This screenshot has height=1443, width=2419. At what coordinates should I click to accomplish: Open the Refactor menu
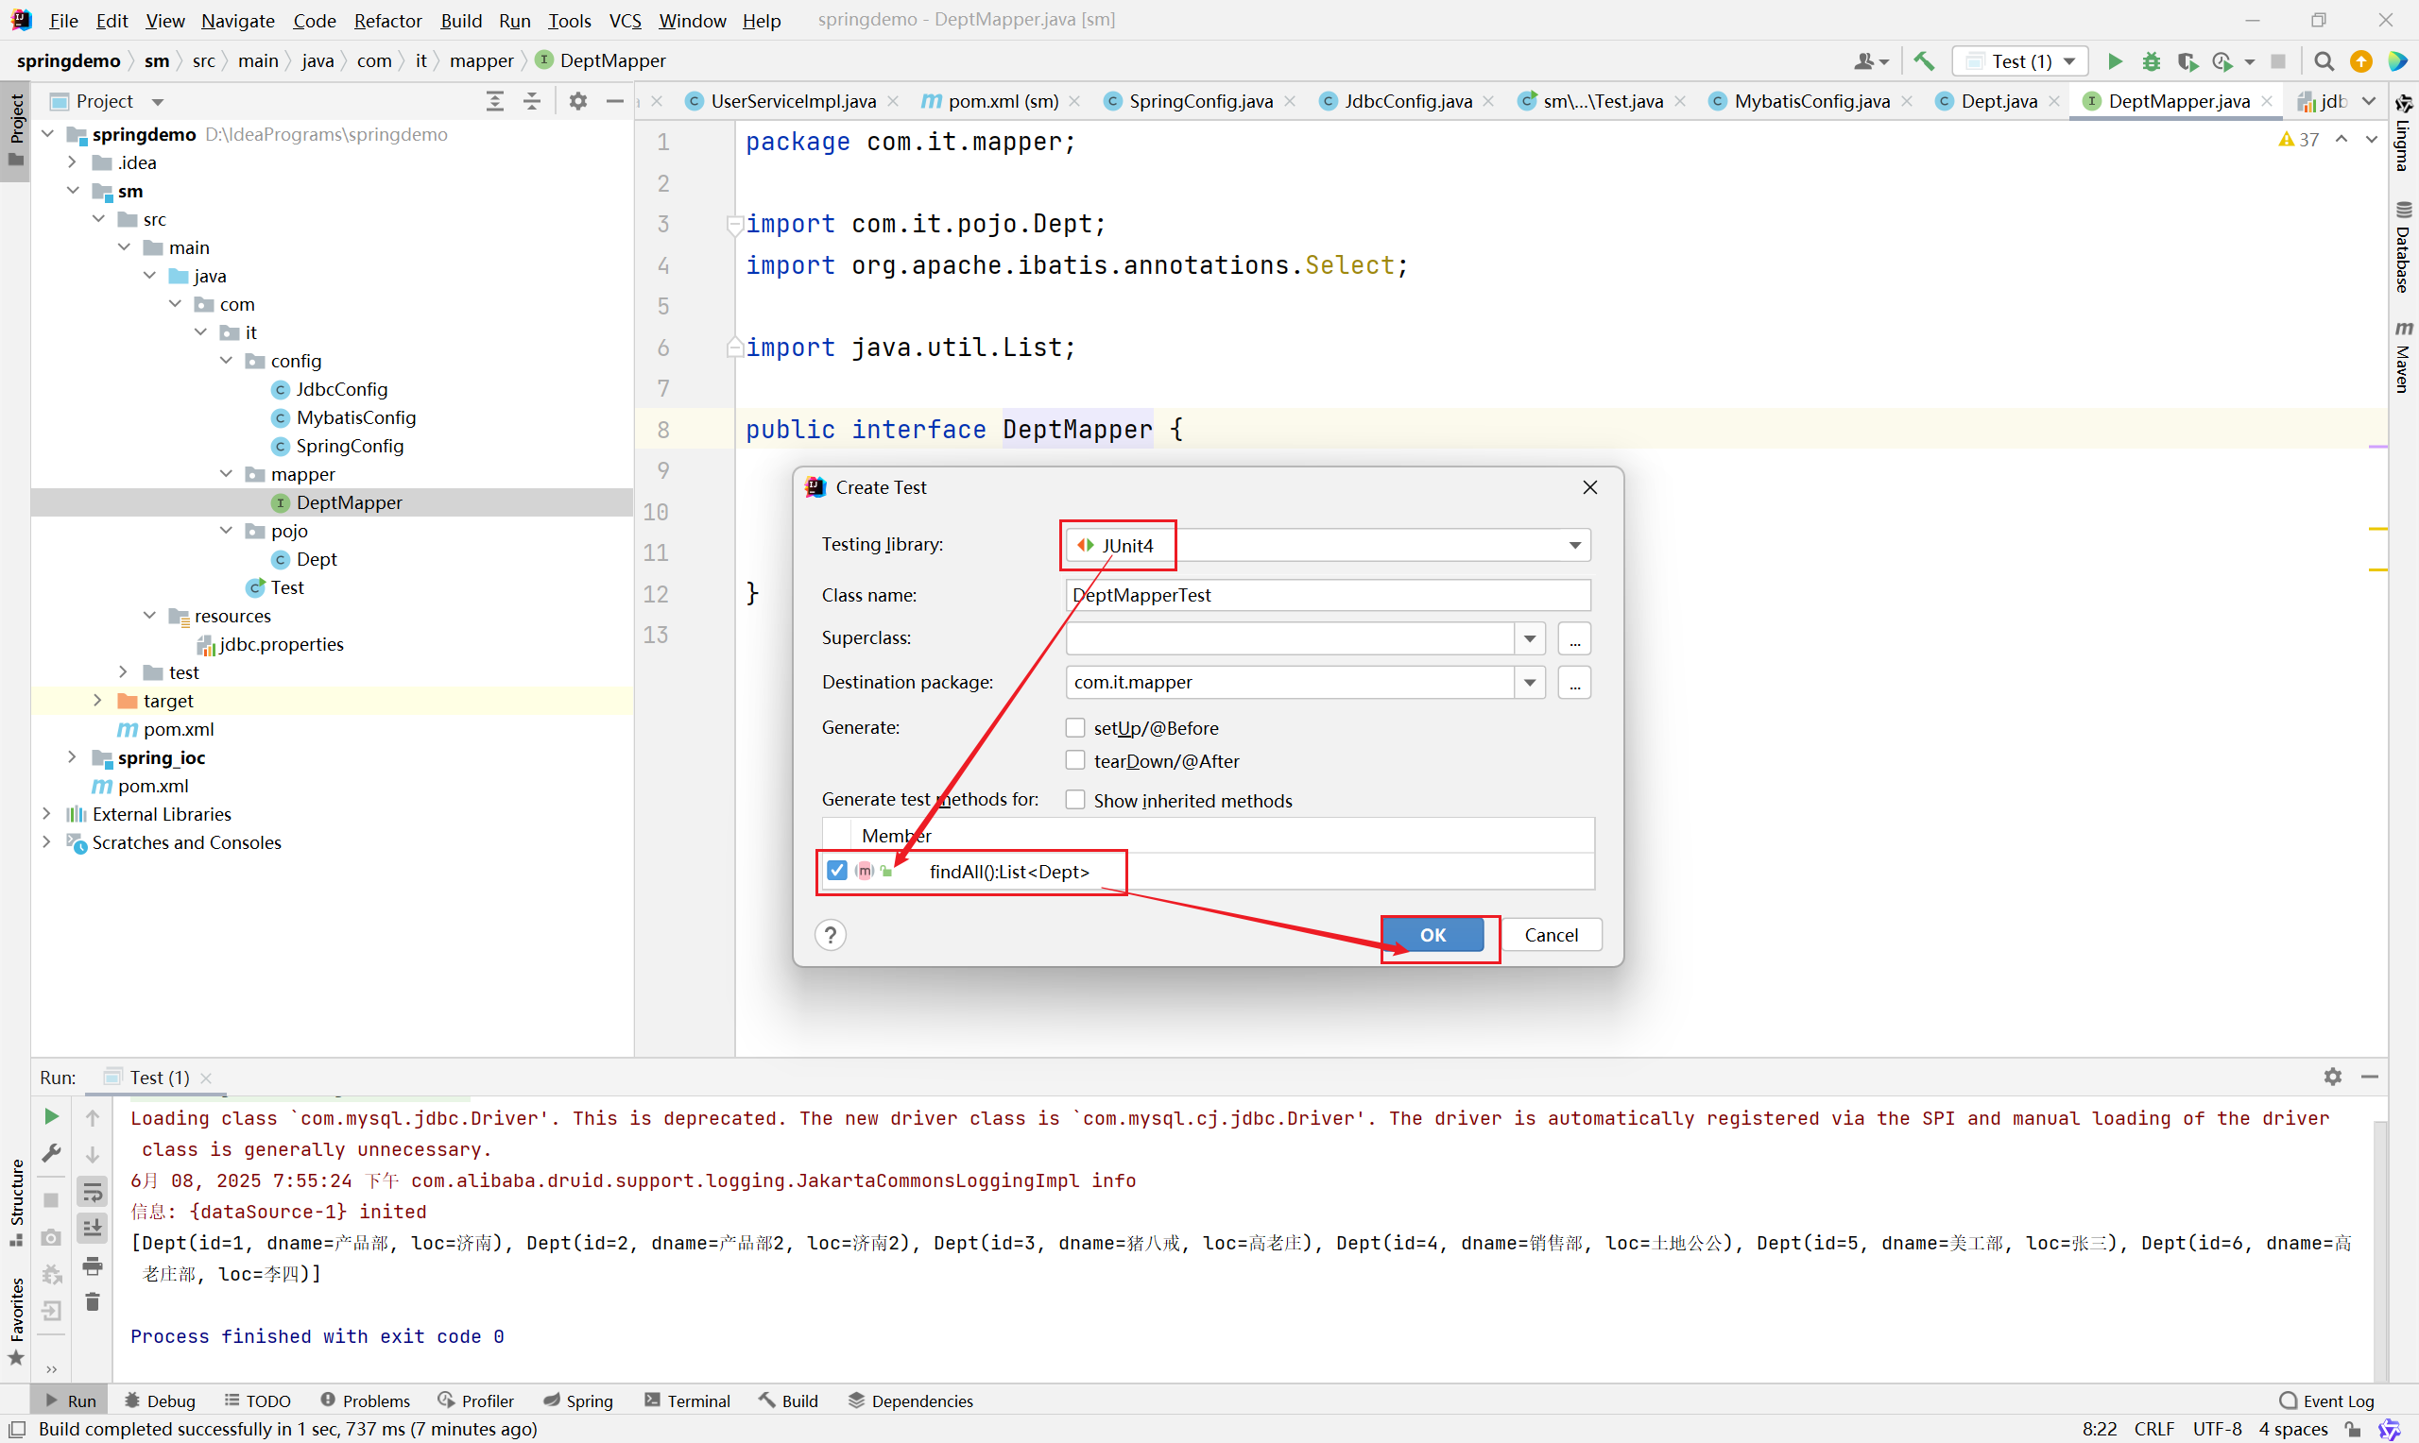pyautogui.click(x=387, y=21)
